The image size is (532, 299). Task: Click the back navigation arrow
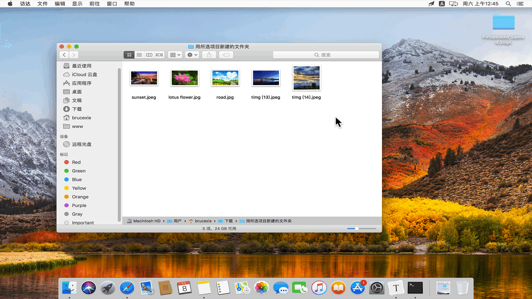coord(64,54)
